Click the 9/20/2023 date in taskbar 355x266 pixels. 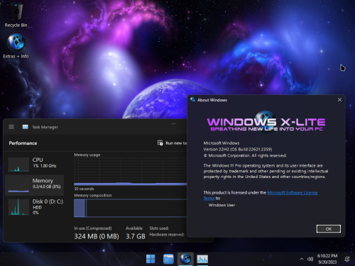point(327,262)
